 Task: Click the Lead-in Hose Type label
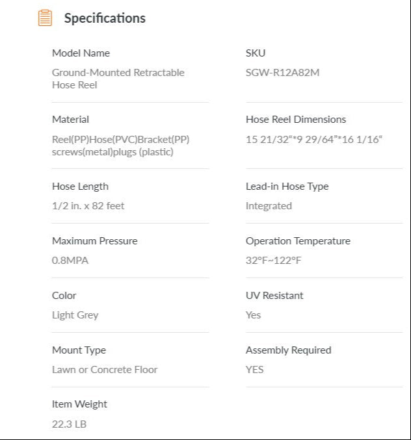(287, 187)
